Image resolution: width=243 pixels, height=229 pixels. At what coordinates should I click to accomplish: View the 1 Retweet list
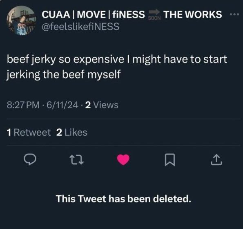coord(29,132)
